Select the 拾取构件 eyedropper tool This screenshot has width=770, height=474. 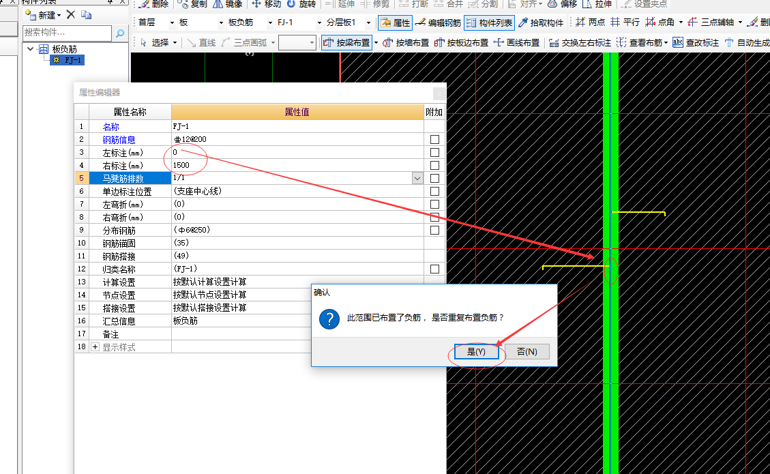541,23
